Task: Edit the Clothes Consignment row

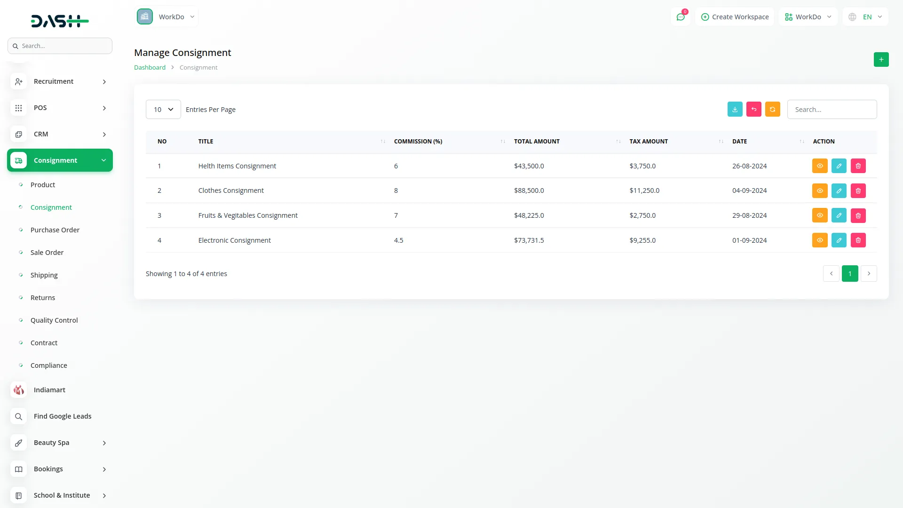Action: (x=839, y=190)
